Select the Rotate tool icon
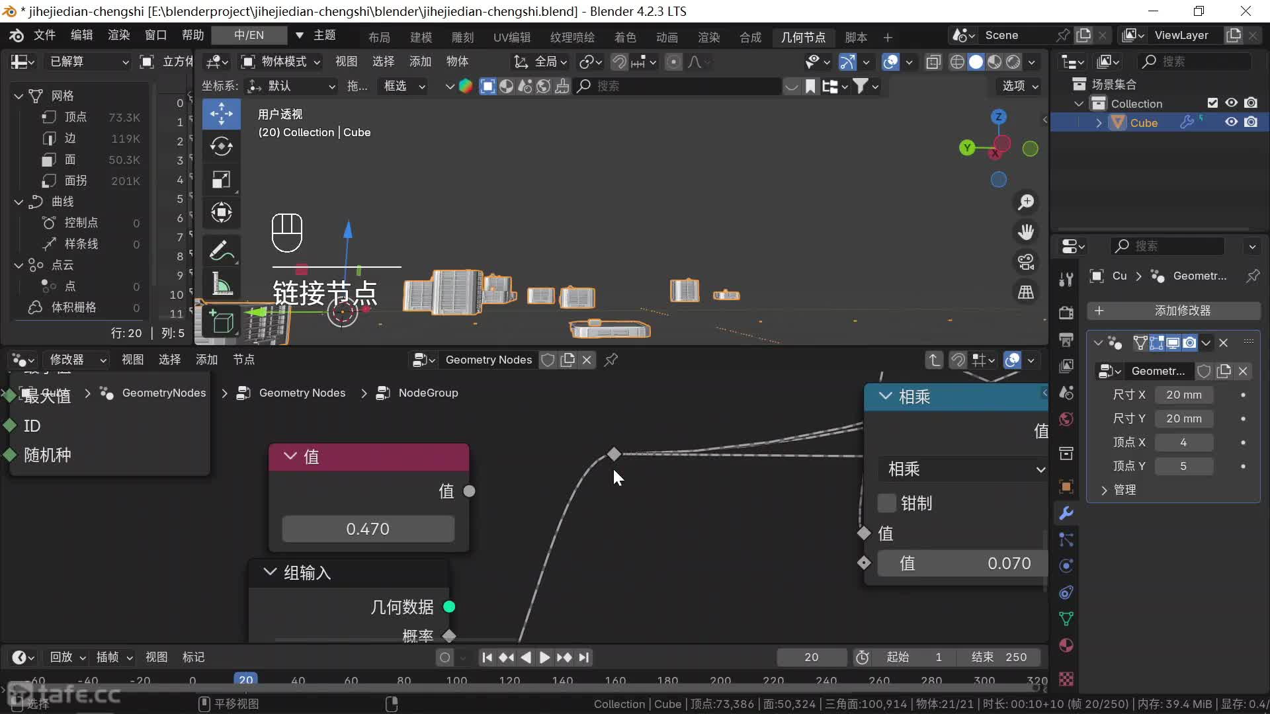The image size is (1270, 714). [221, 146]
